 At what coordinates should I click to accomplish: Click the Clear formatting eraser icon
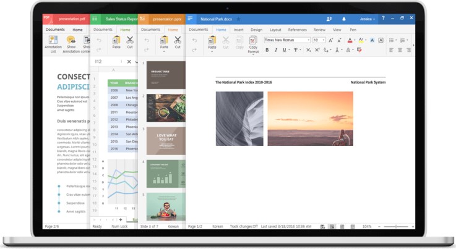tap(359, 50)
